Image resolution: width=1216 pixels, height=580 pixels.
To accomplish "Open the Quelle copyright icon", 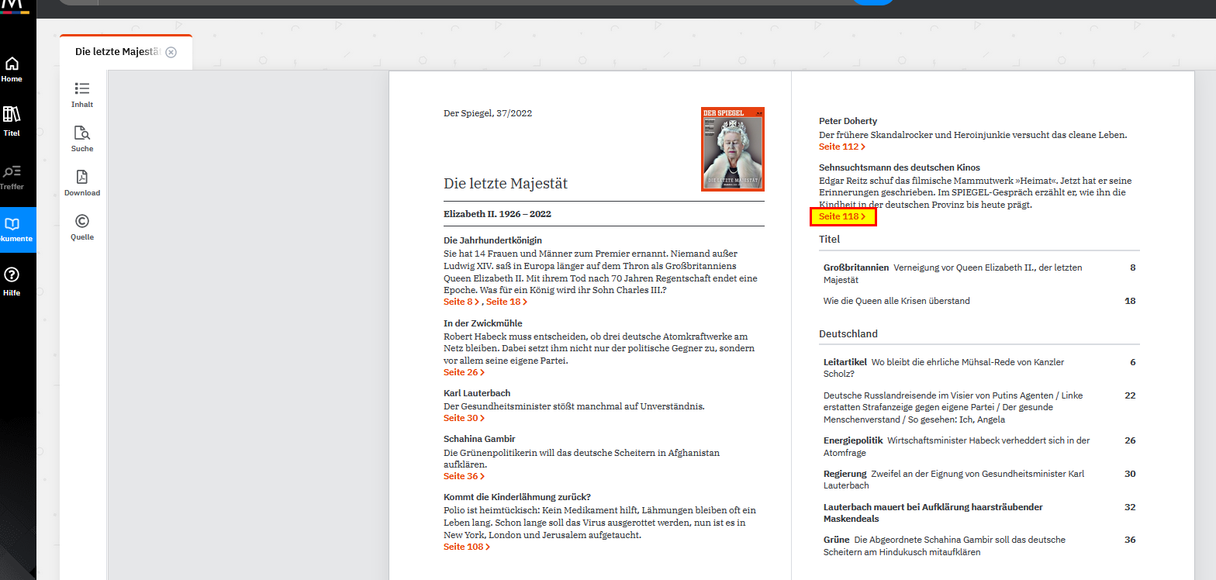I will pyautogui.click(x=82, y=222).
